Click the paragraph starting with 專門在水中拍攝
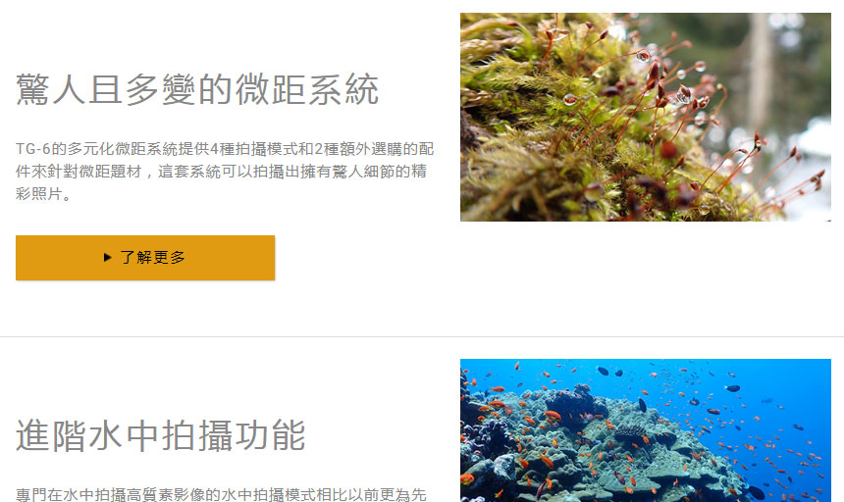This screenshot has width=844, height=502. [x=221, y=494]
